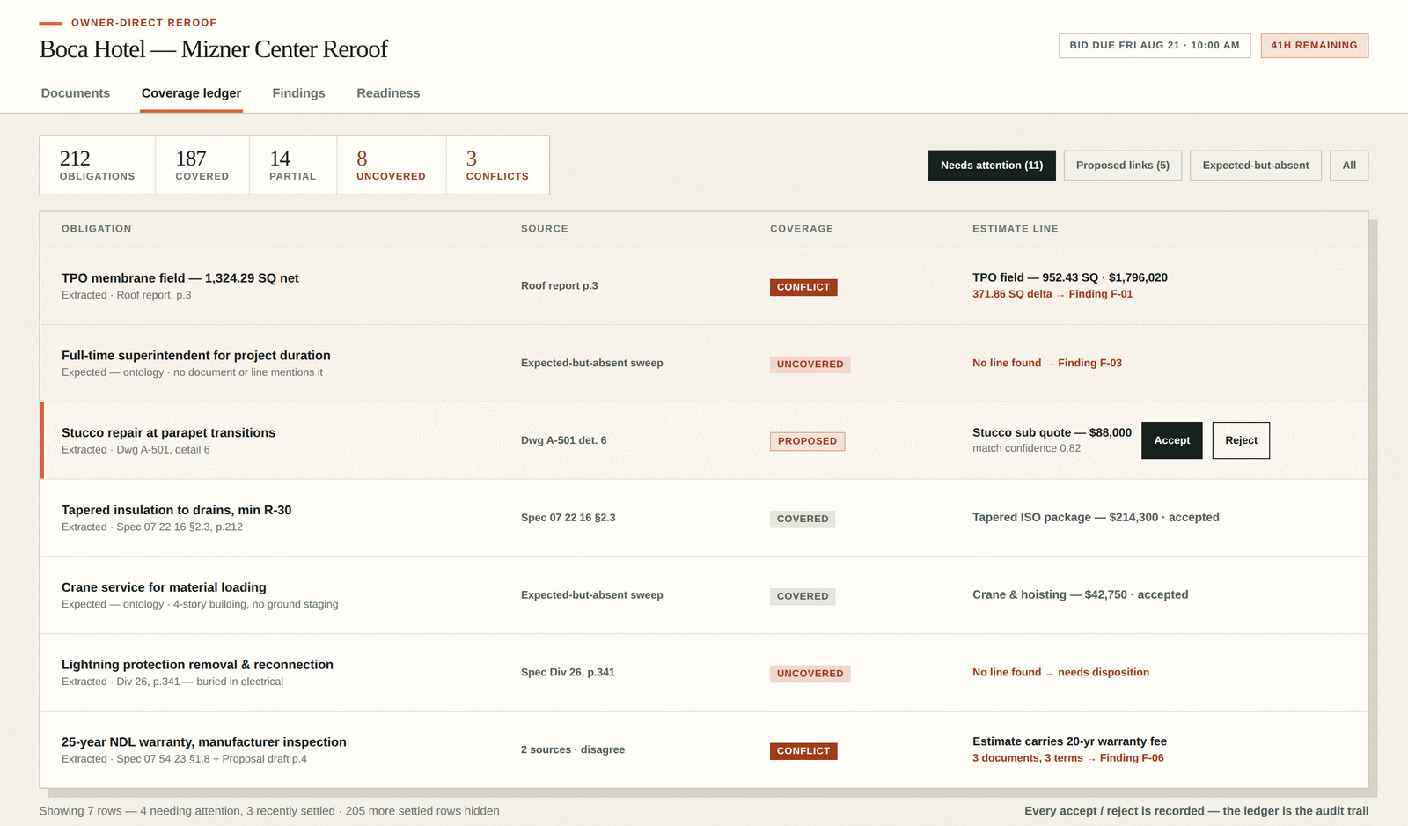This screenshot has width=1408, height=826.
Task: Show All obligations filter
Action: point(1349,166)
